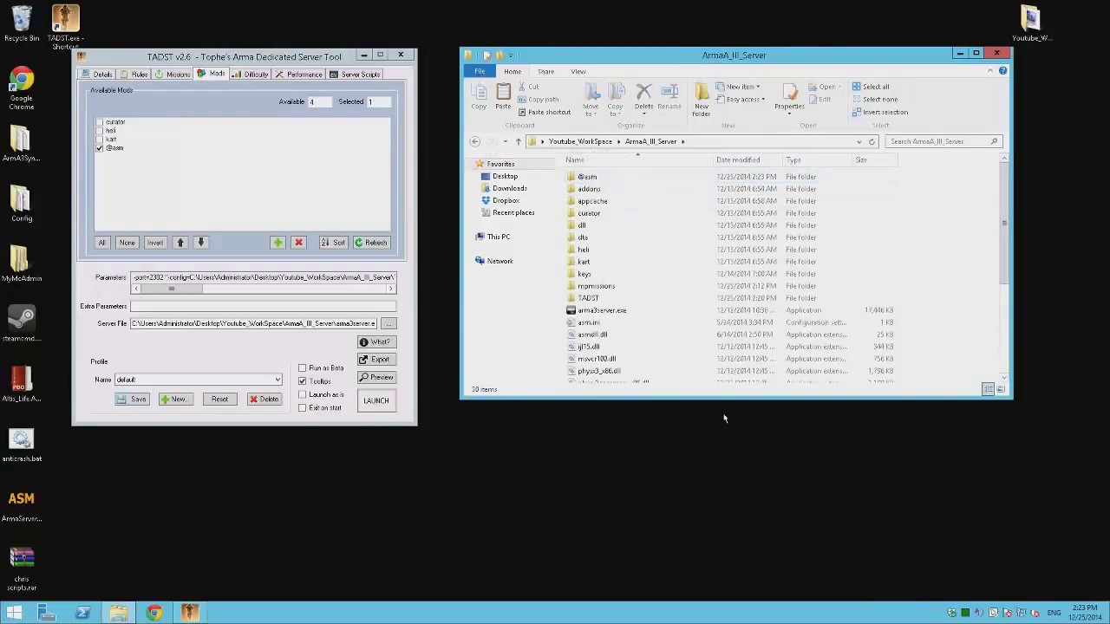
Task: Click Refresh button in mods panel
Action: click(370, 243)
